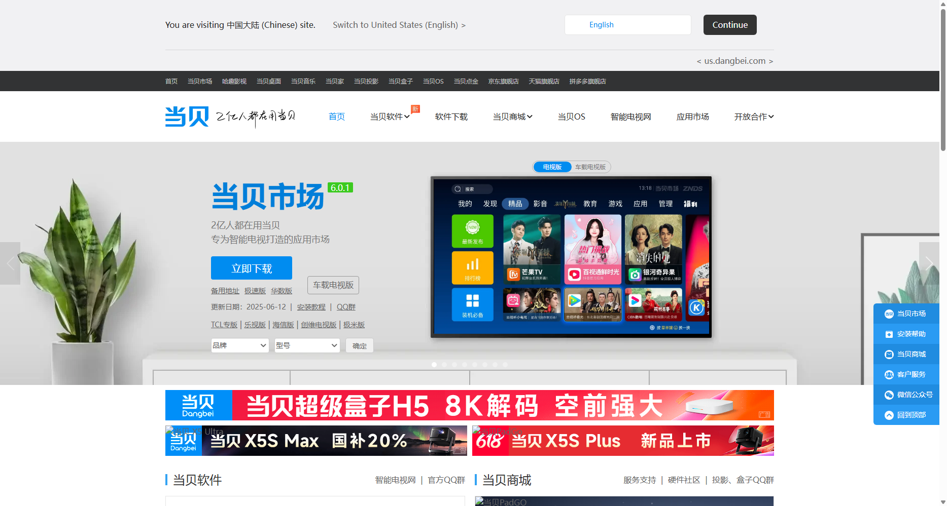Open 软件下载 in main navigation

click(451, 116)
